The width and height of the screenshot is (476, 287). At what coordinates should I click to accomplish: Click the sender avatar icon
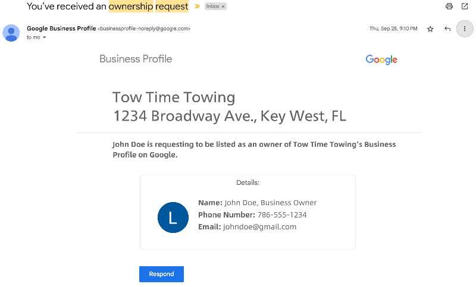coord(11,33)
